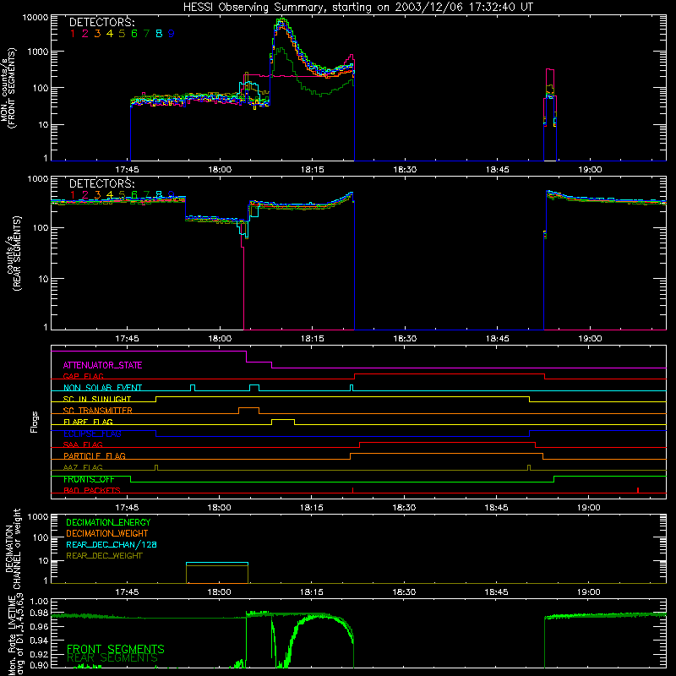The width and height of the screenshot is (676, 676).
Task: Click detector 7 legend in front segments plot
Action: 146,34
